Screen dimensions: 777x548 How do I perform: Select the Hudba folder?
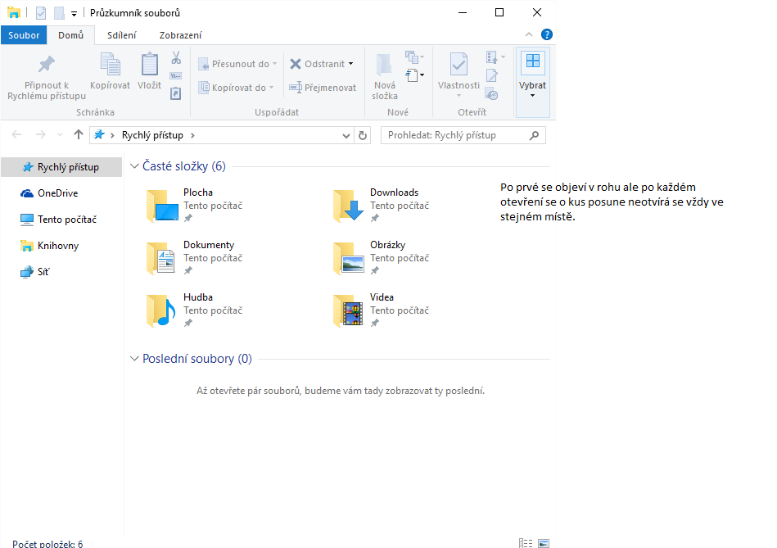[x=195, y=310]
